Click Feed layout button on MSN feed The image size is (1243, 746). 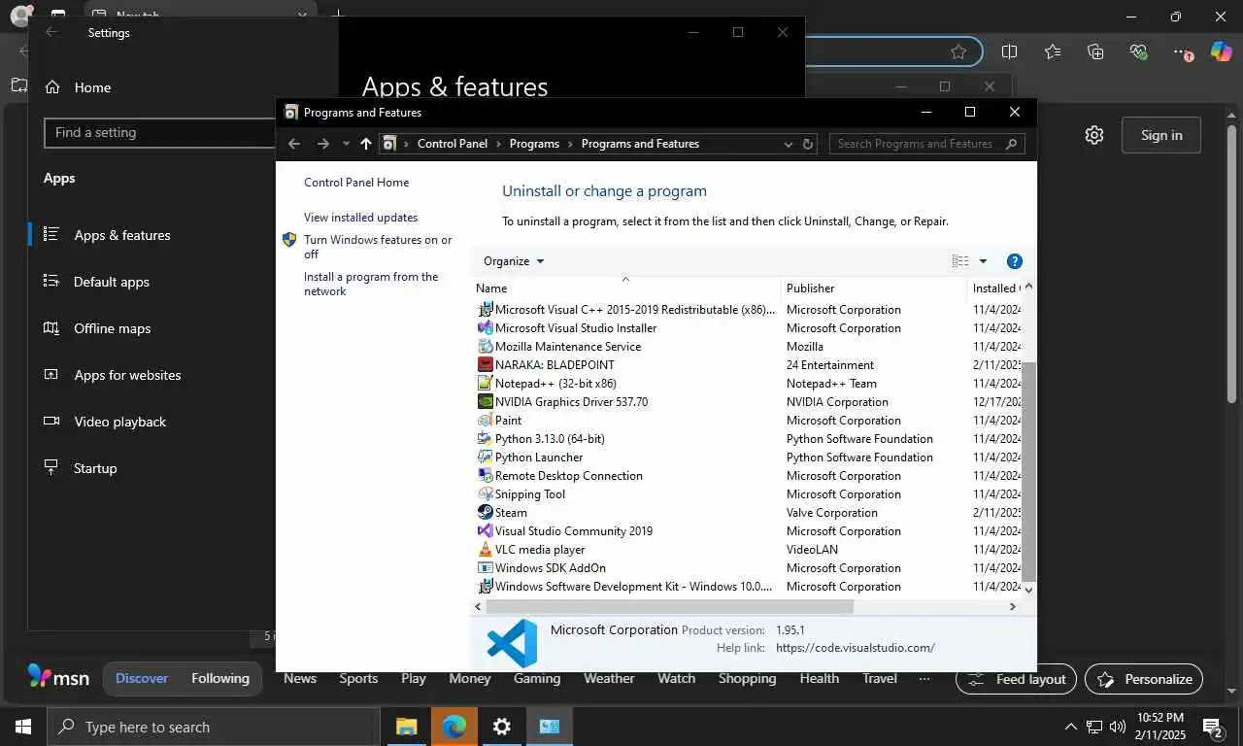[x=1016, y=679]
